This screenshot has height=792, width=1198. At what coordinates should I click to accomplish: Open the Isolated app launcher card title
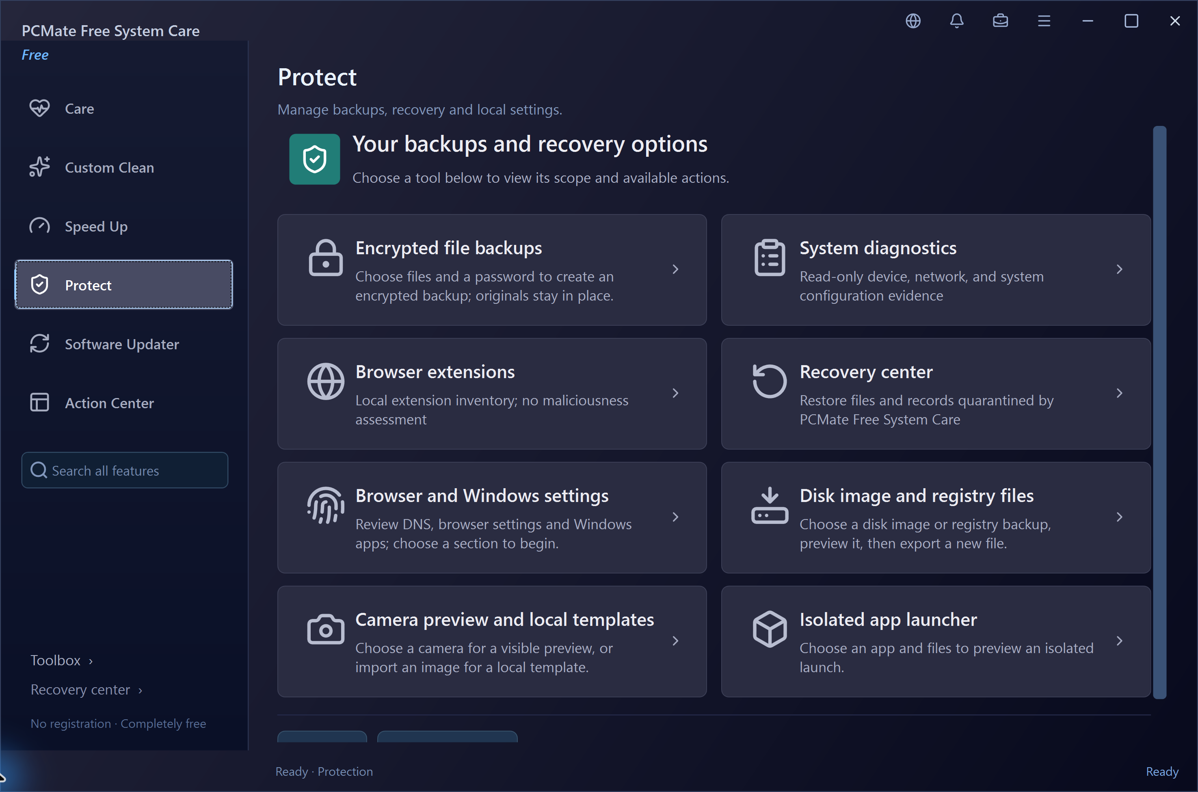pyautogui.click(x=888, y=620)
